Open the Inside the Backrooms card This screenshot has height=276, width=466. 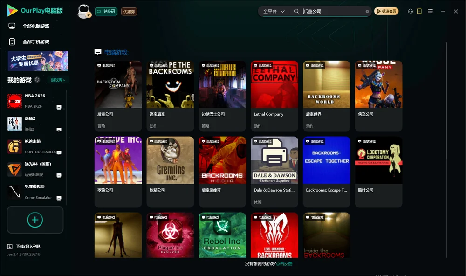[326, 235]
